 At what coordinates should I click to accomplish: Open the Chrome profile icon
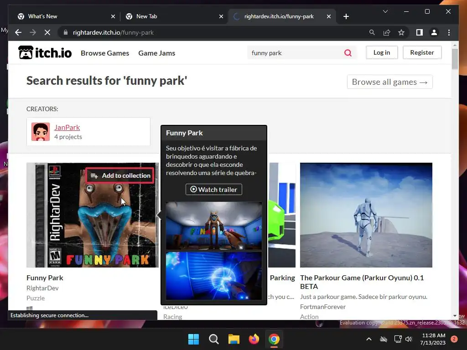click(x=434, y=32)
